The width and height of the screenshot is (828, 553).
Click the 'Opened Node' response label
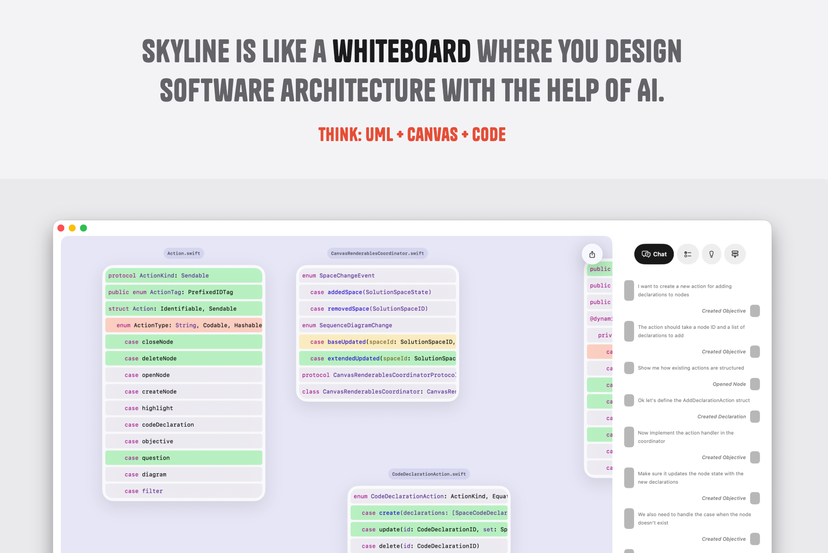click(729, 384)
